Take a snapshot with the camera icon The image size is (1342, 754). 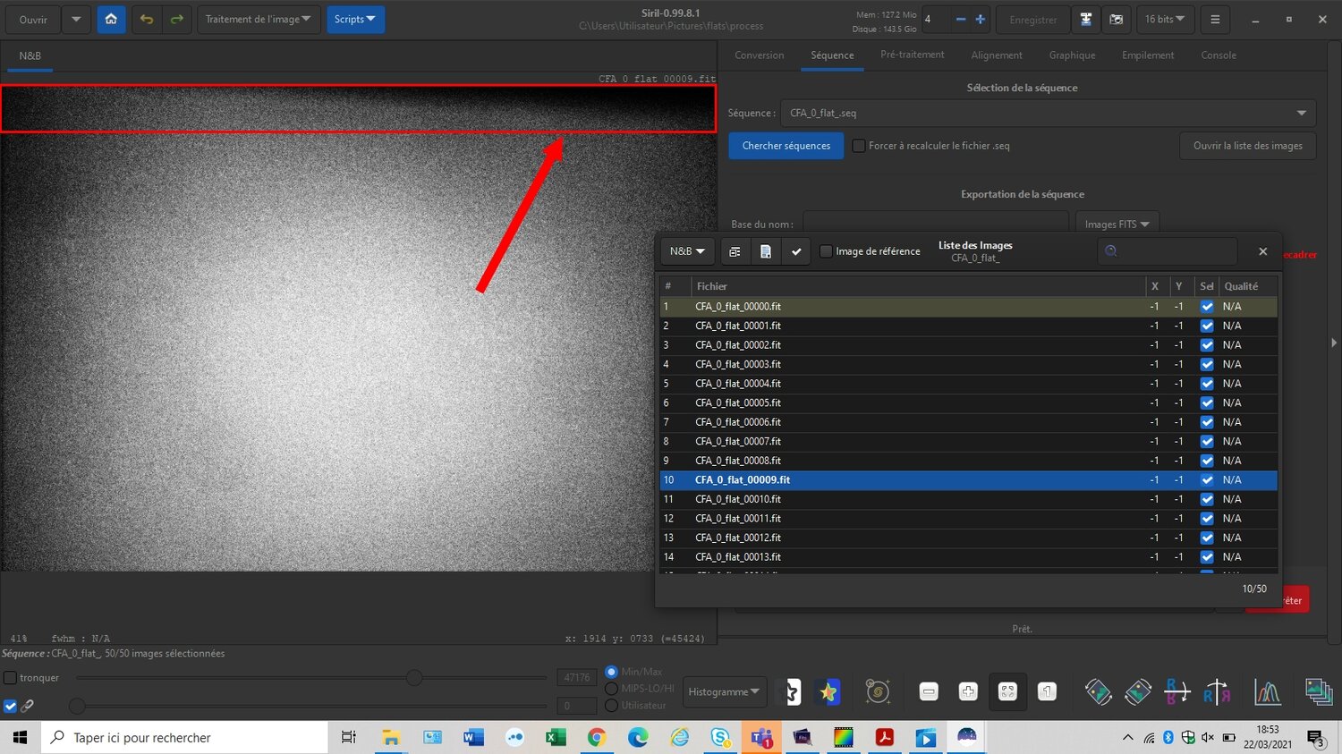tap(1116, 19)
